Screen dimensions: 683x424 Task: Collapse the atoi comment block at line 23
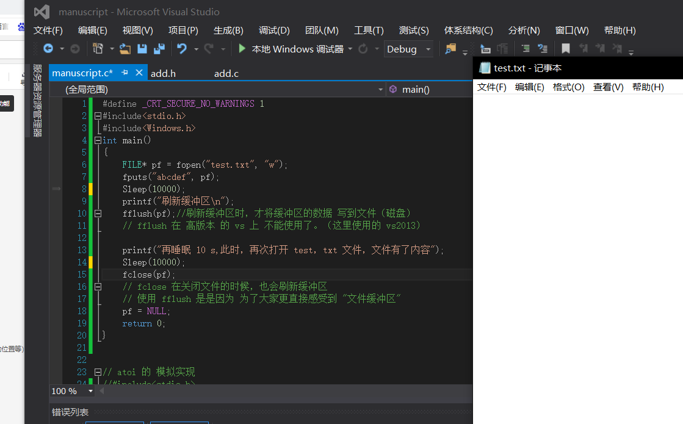tap(98, 372)
